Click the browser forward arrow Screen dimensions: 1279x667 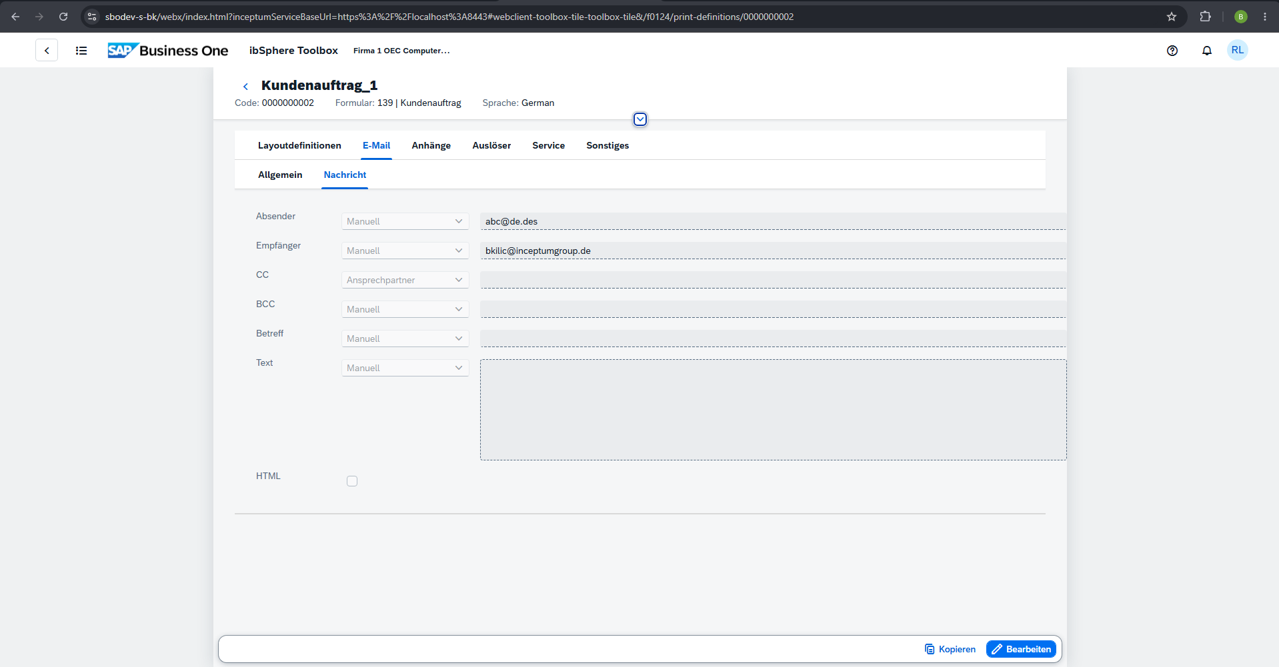39,17
